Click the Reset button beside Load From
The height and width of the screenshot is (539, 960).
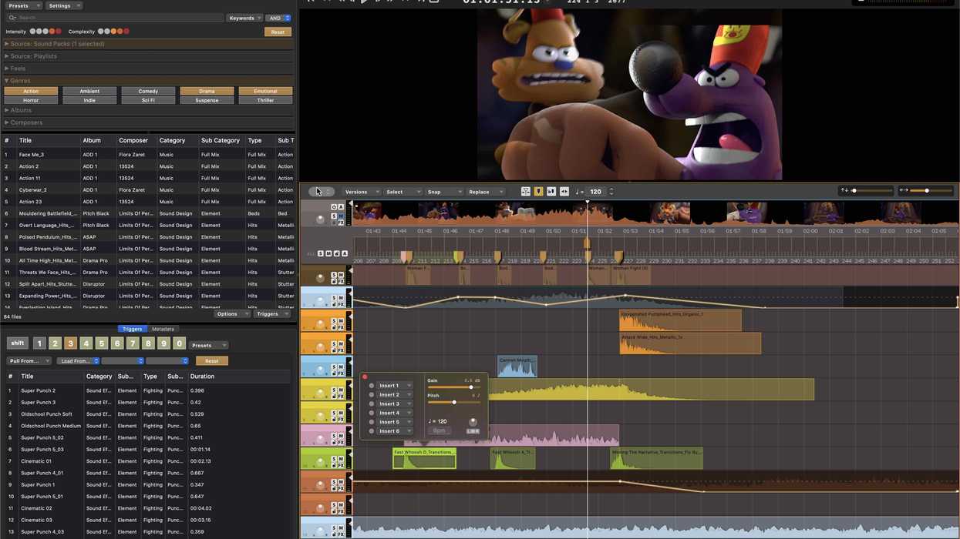tap(211, 361)
